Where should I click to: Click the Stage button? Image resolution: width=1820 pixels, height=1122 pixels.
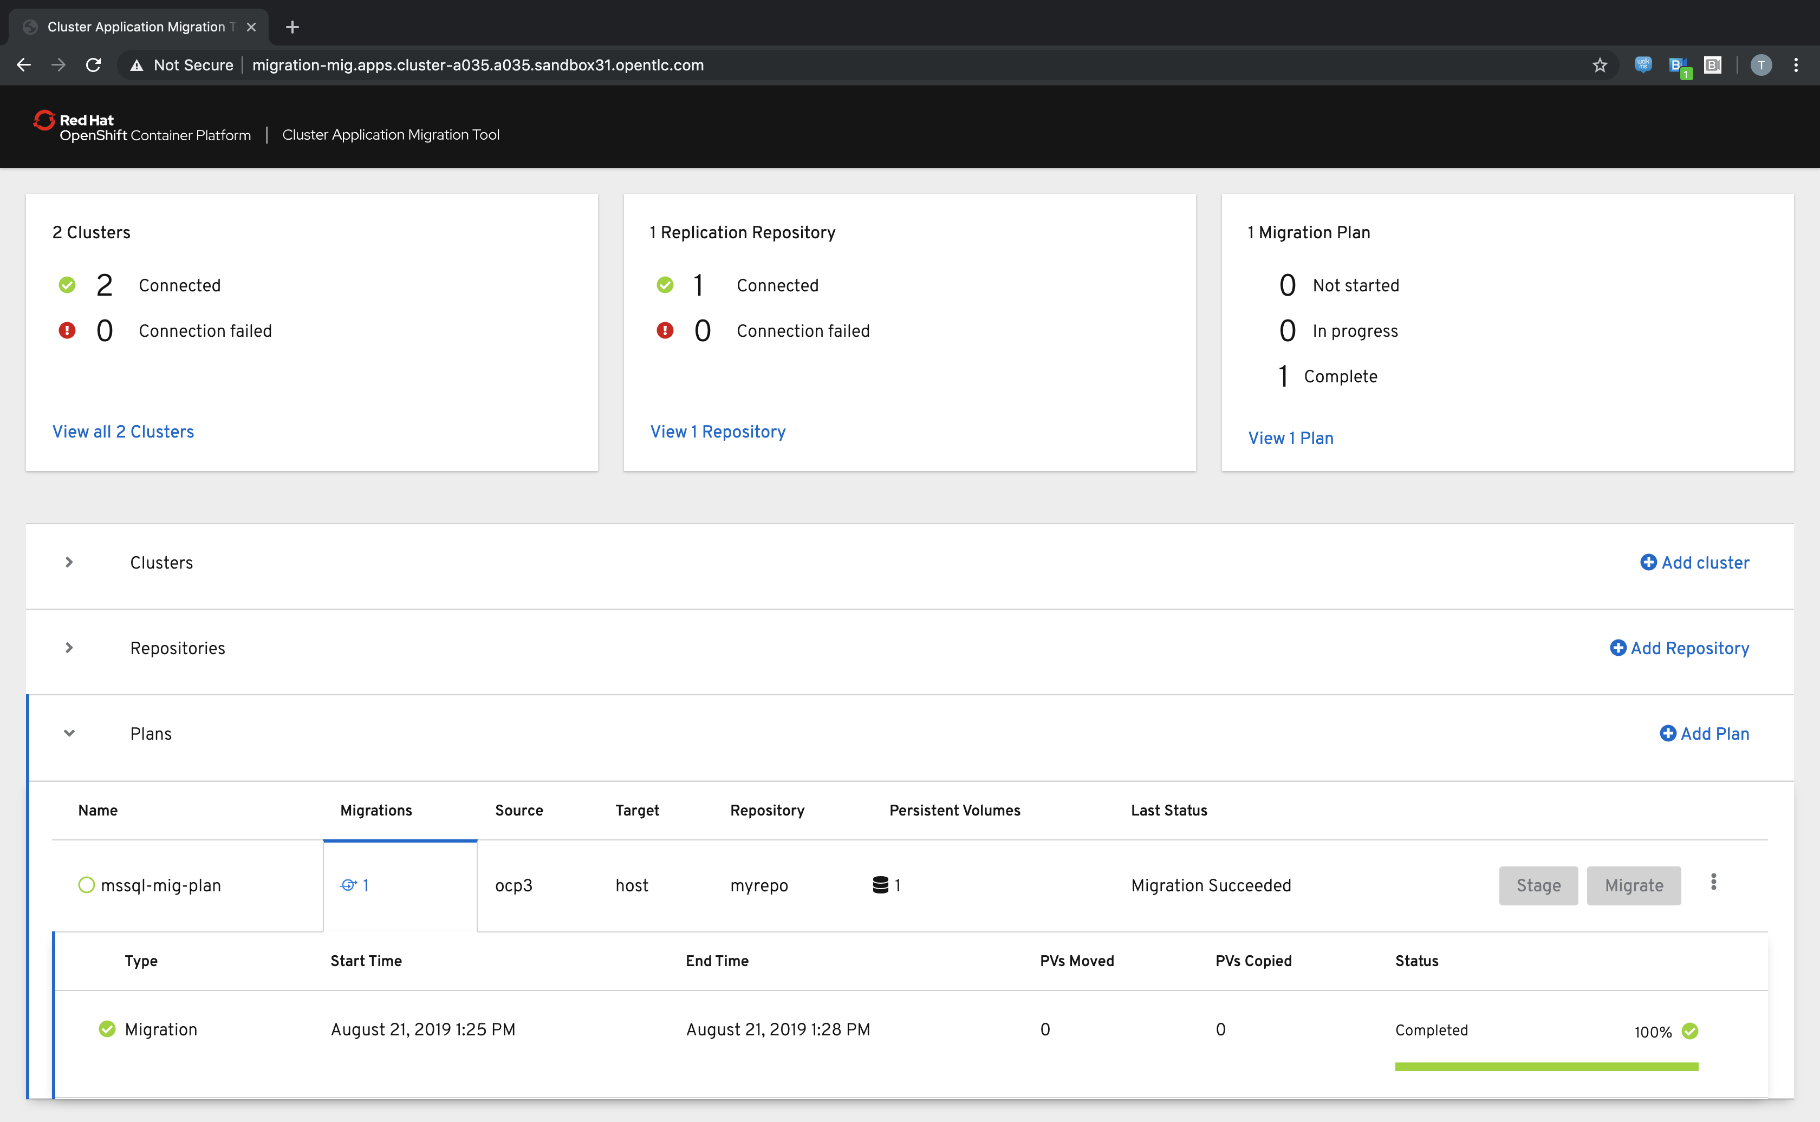[1538, 885]
